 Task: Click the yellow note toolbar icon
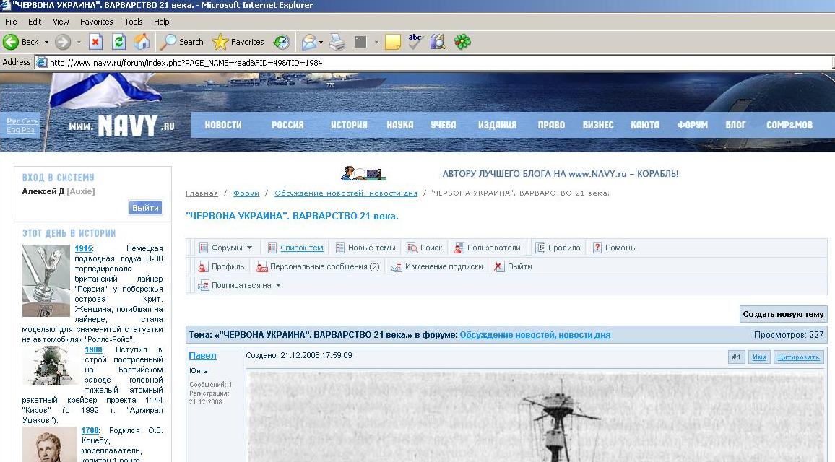click(392, 42)
